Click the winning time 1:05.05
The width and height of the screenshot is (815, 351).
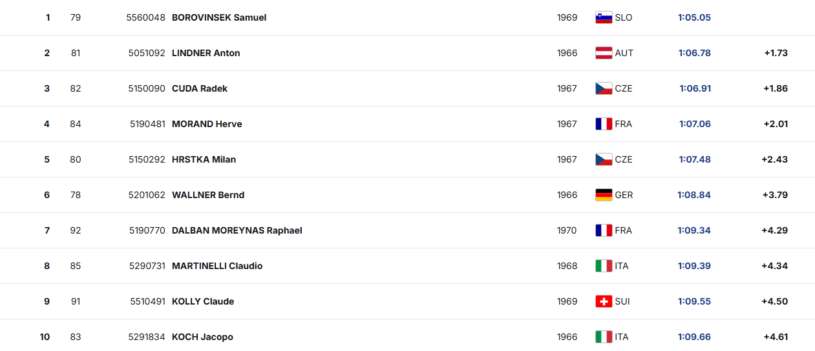694,17
